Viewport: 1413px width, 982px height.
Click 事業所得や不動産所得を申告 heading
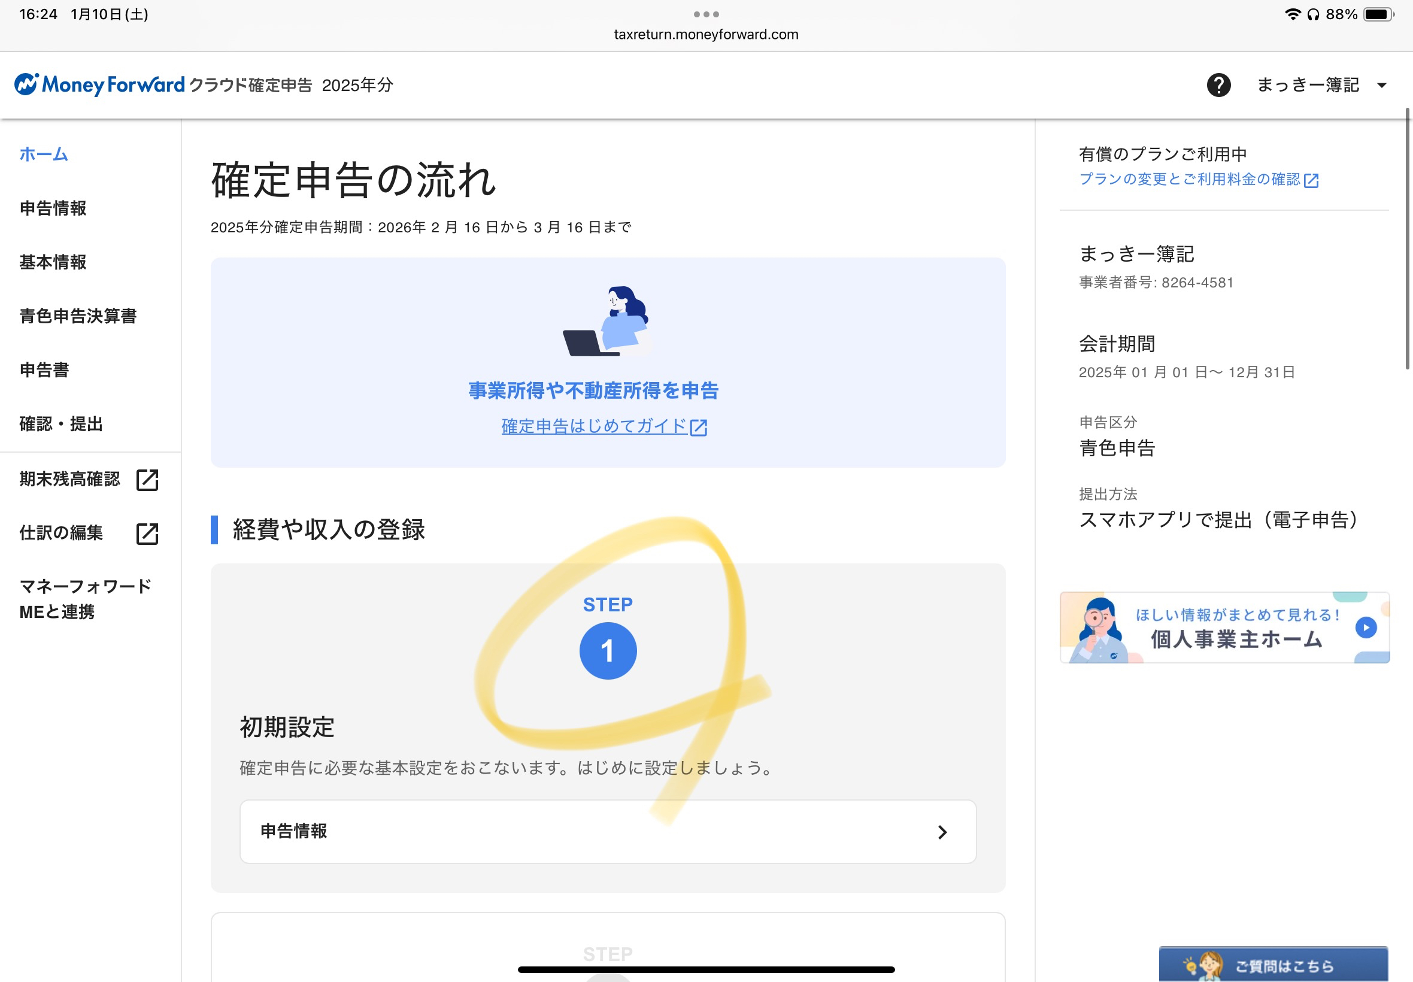tap(593, 390)
